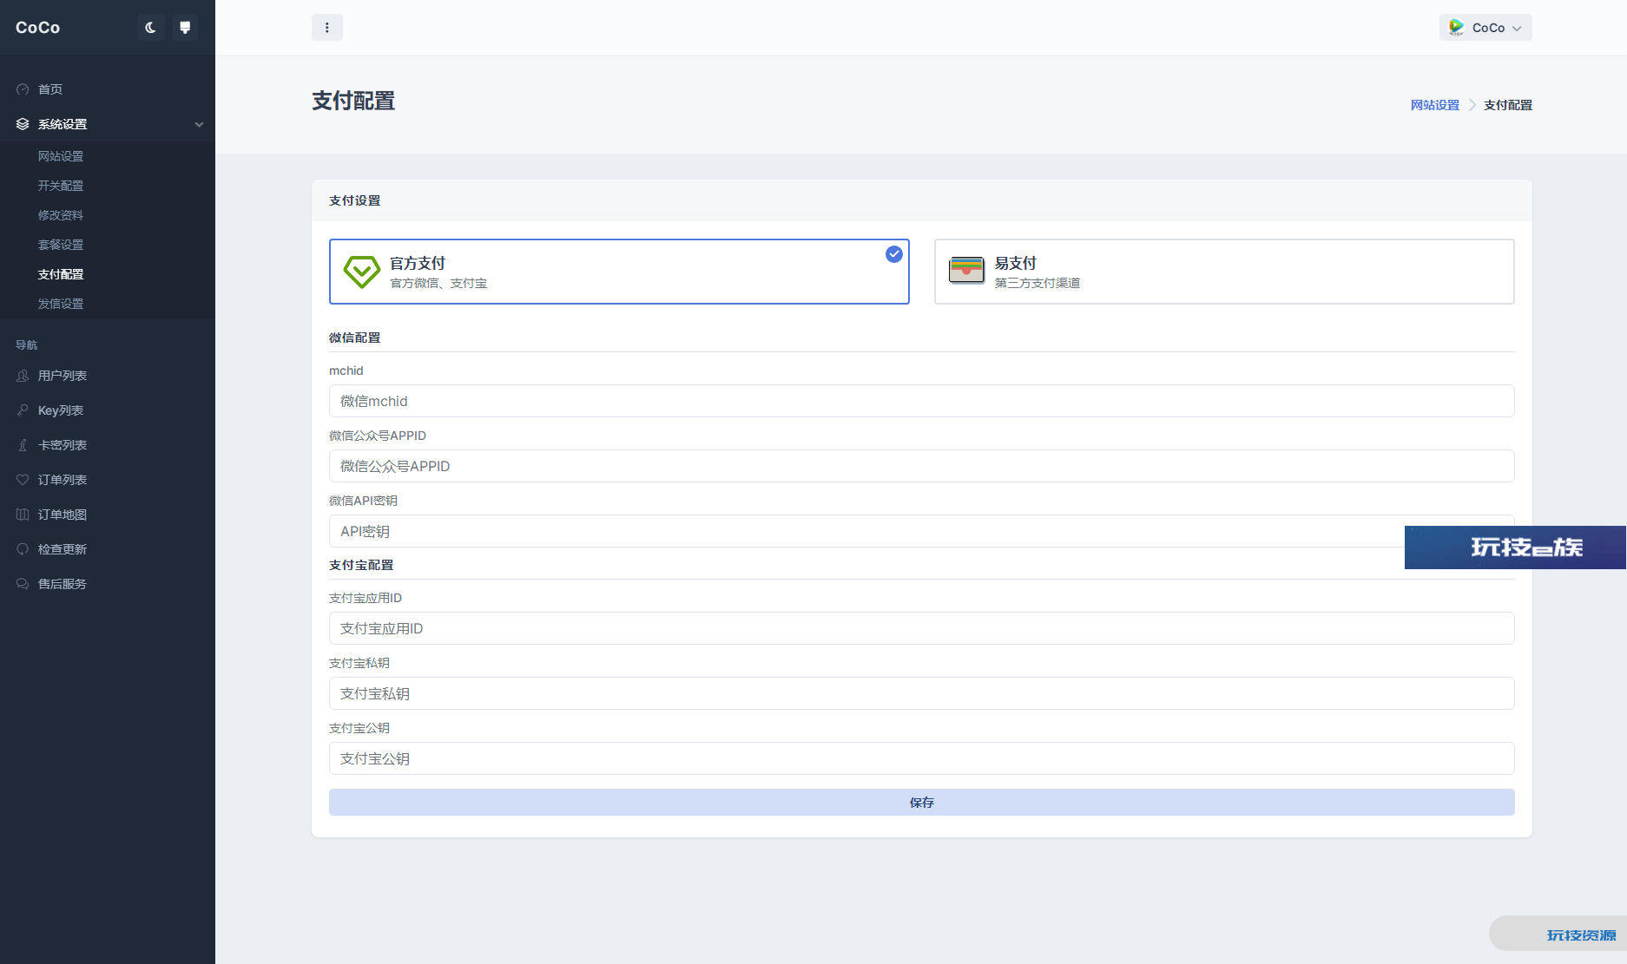Click the 用户列表 user icon
Viewport: 1627px width, 964px height.
[23, 376]
